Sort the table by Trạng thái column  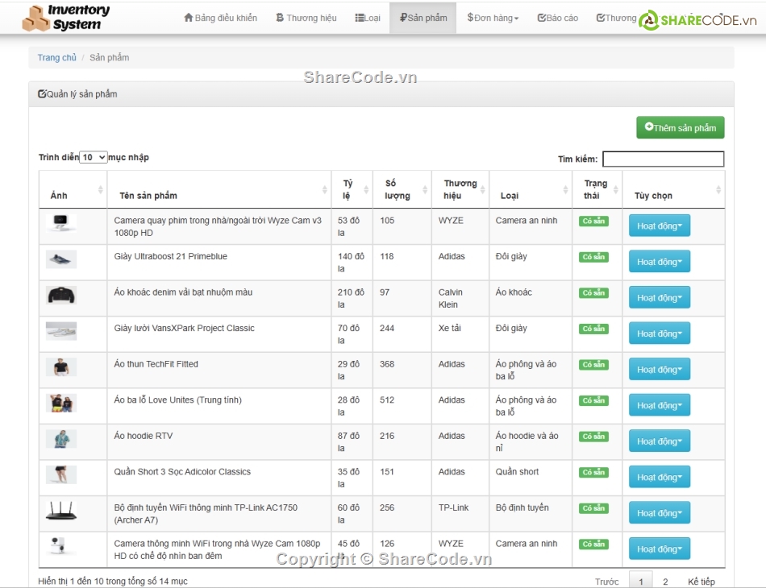(x=597, y=190)
